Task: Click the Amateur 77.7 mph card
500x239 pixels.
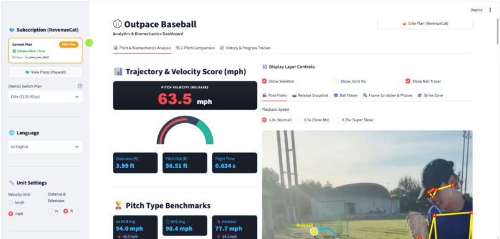Action: pos(234,227)
